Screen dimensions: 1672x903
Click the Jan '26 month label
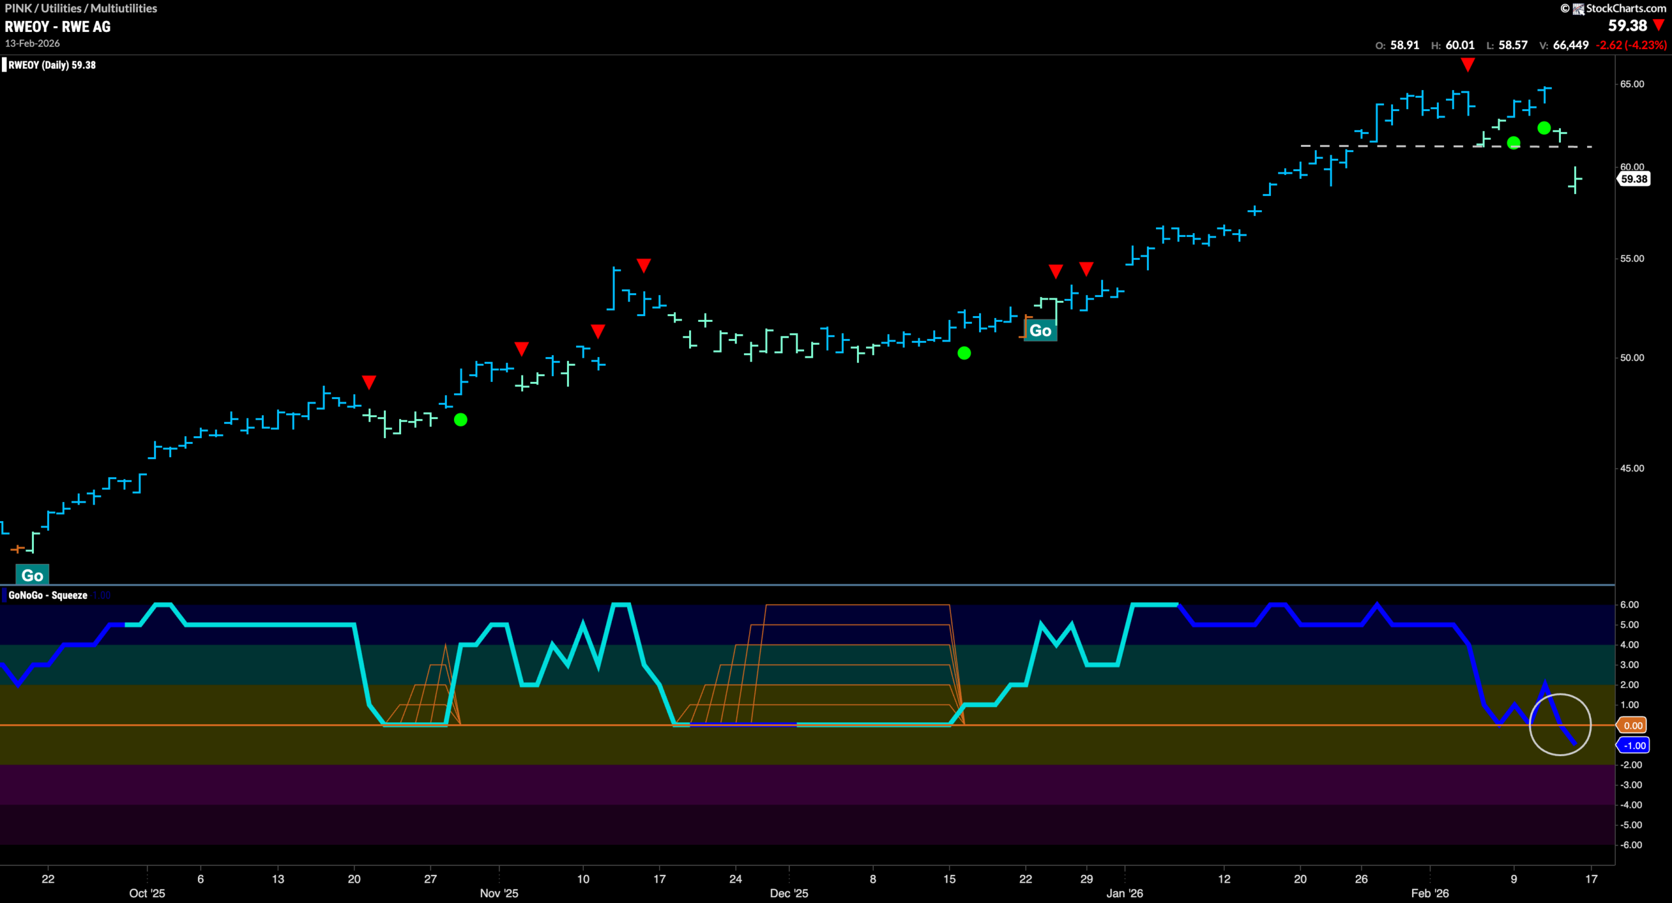[1125, 893]
